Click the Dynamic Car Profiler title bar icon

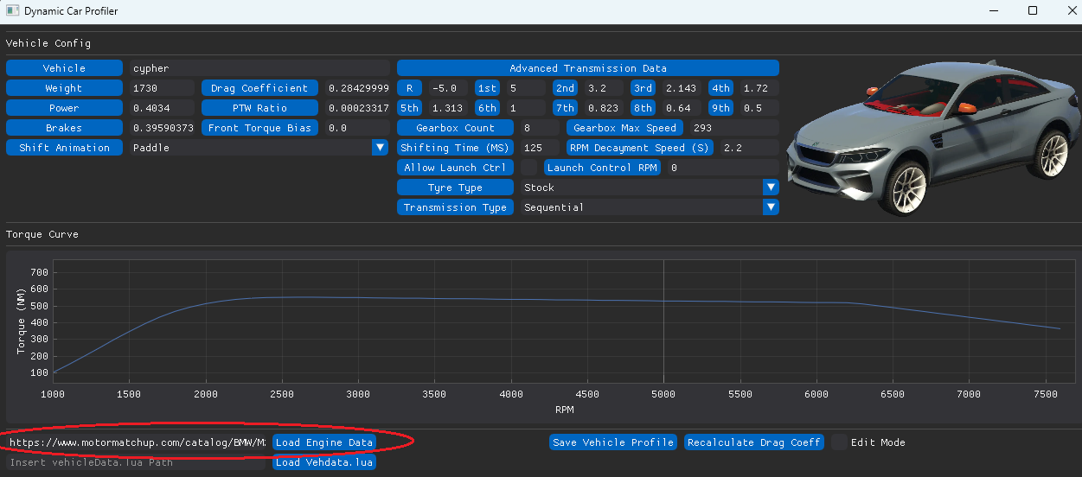coord(11,11)
